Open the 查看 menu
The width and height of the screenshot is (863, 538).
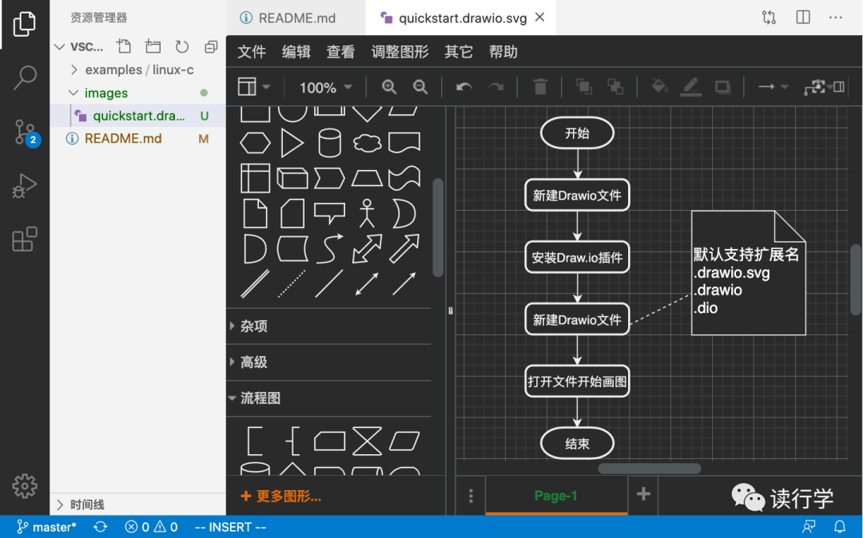tap(340, 52)
